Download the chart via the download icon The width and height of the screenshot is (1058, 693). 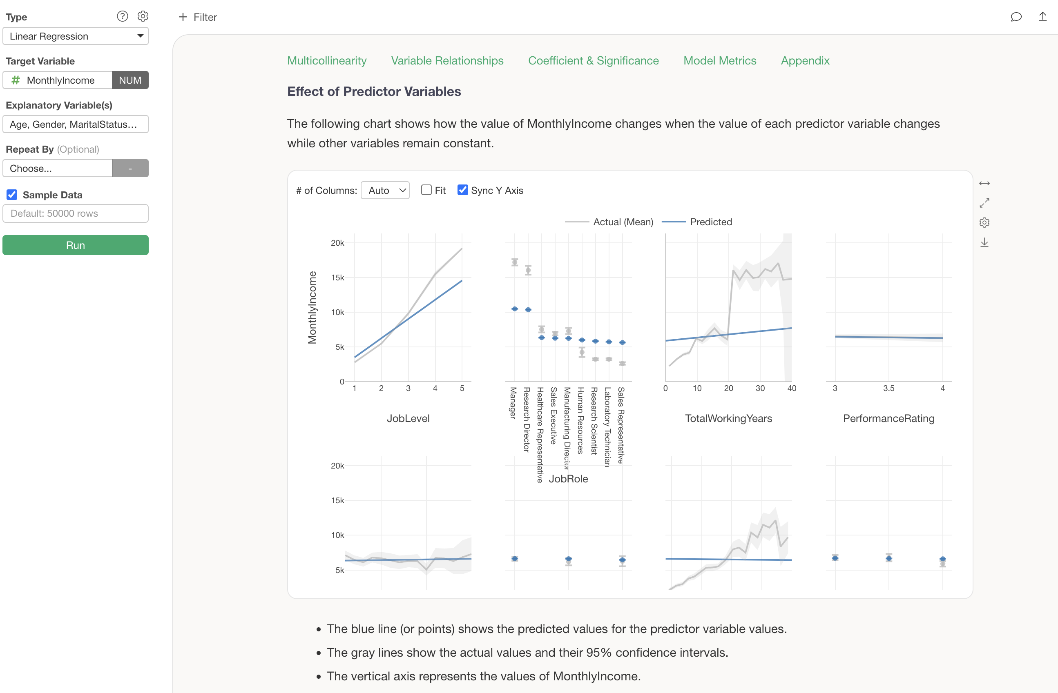984,242
